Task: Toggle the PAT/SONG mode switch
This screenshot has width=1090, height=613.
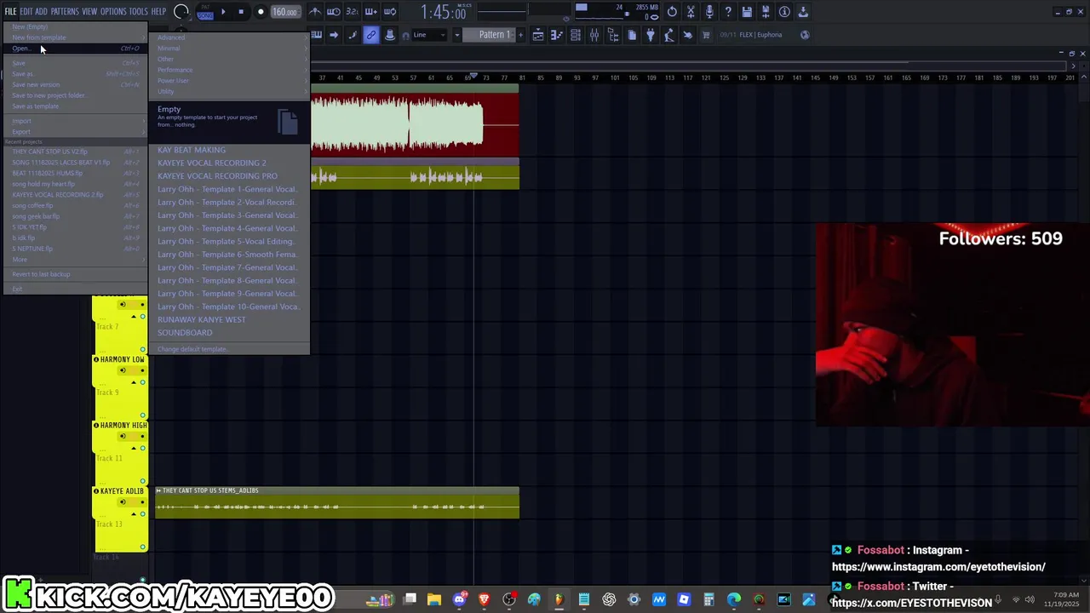Action: click(x=205, y=12)
